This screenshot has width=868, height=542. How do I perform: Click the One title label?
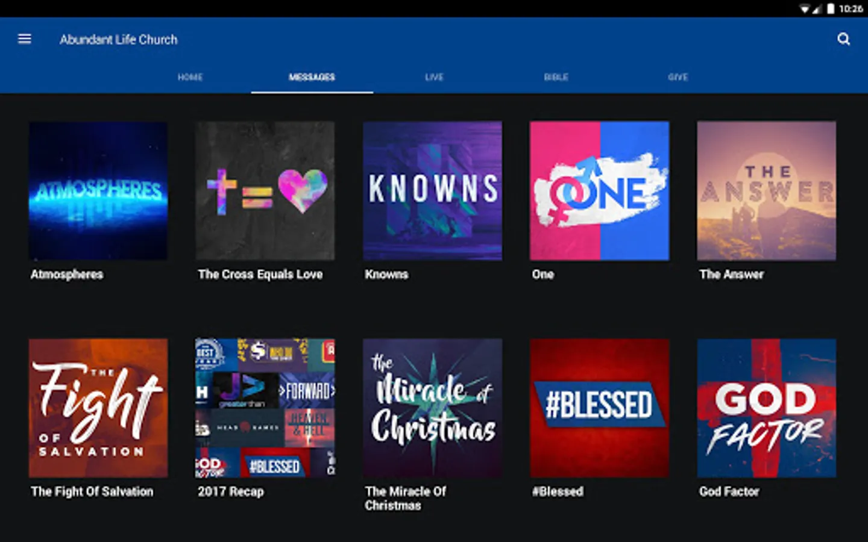click(542, 275)
